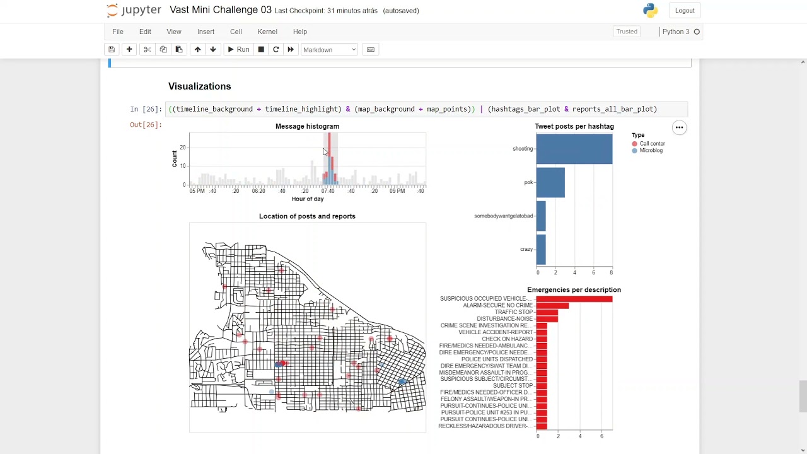This screenshot has width=807, height=454.
Task: Click the somebodywantgelatobad hashtag bar
Action: click(541, 216)
